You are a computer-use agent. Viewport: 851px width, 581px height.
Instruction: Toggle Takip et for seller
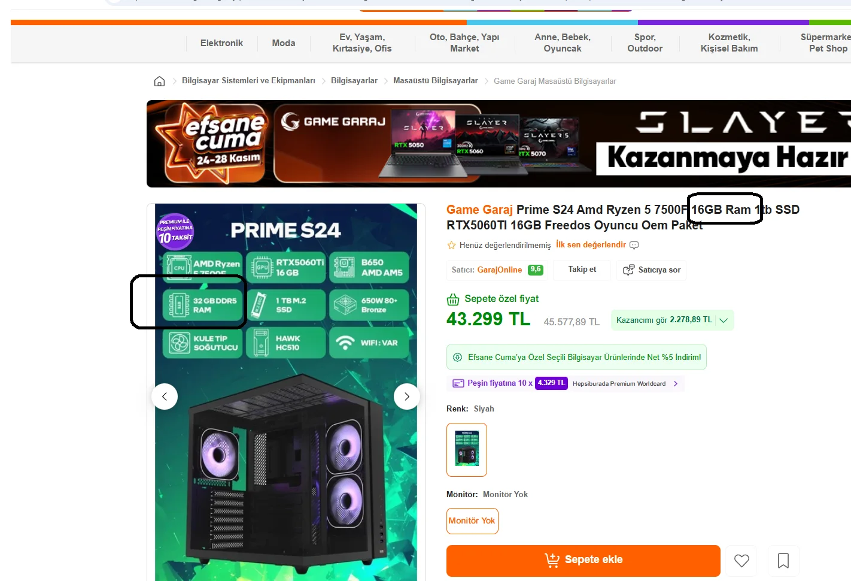(582, 270)
